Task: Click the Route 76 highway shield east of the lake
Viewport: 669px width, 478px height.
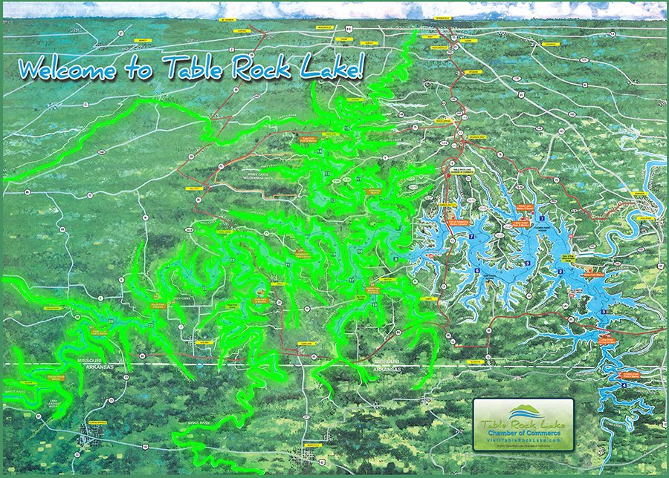Action: (556, 179)
